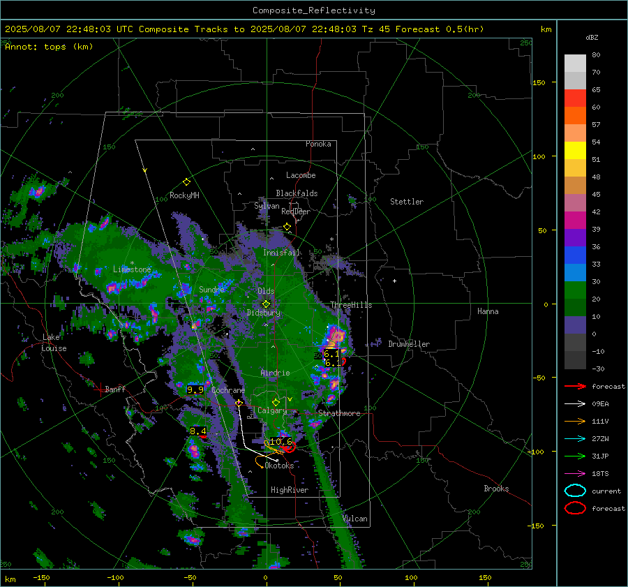Click the Cochrane city label
The image size is (628, 587).
(x=228, y=390)
